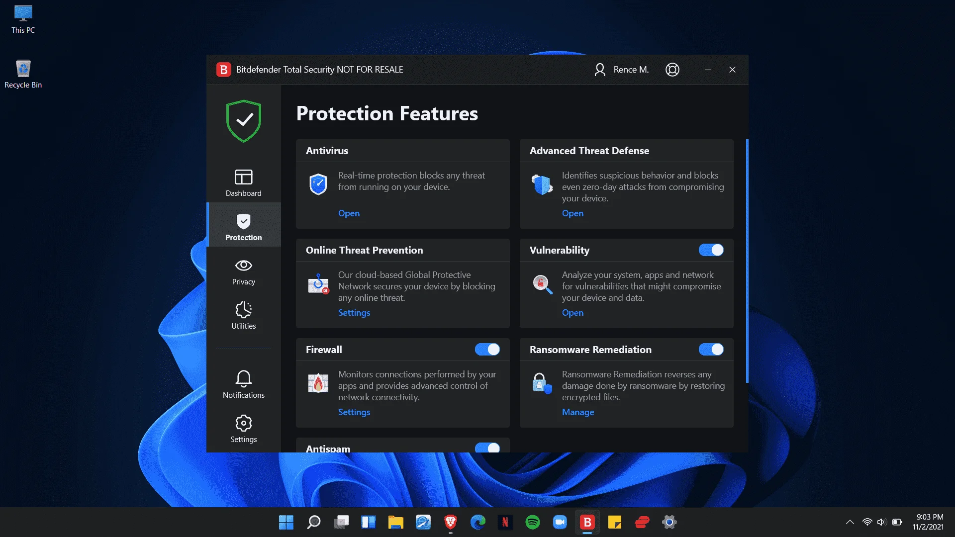The height and width of the screenshot is (537, 955).
Task: Open Widgets from the taskbar
Action: pos(368,522)
